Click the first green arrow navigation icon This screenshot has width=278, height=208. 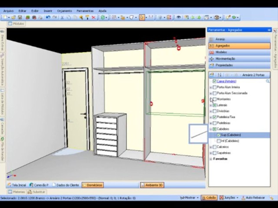pos(193,17)
